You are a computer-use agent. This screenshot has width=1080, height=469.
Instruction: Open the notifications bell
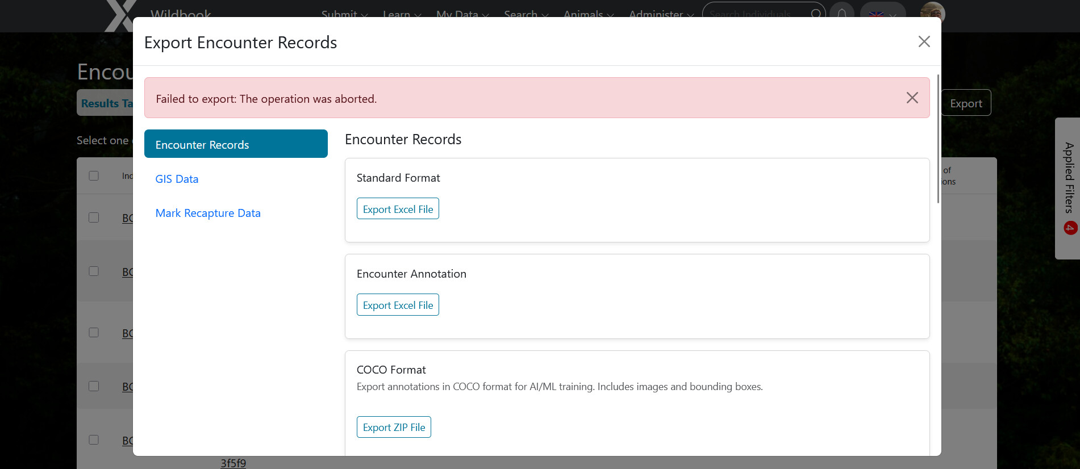tap(842, 12)
